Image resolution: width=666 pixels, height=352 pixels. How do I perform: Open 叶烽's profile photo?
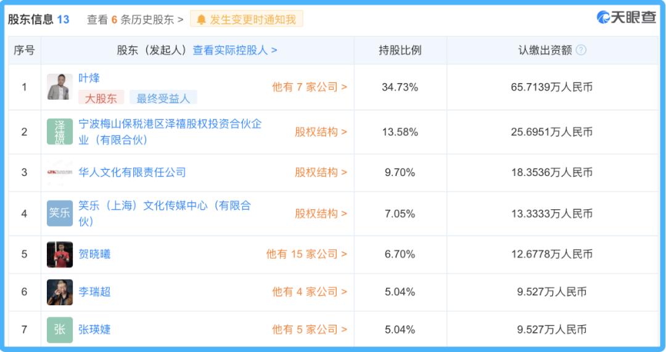60,87
